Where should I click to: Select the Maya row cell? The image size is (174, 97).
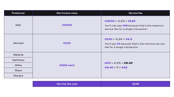[18, 70]
